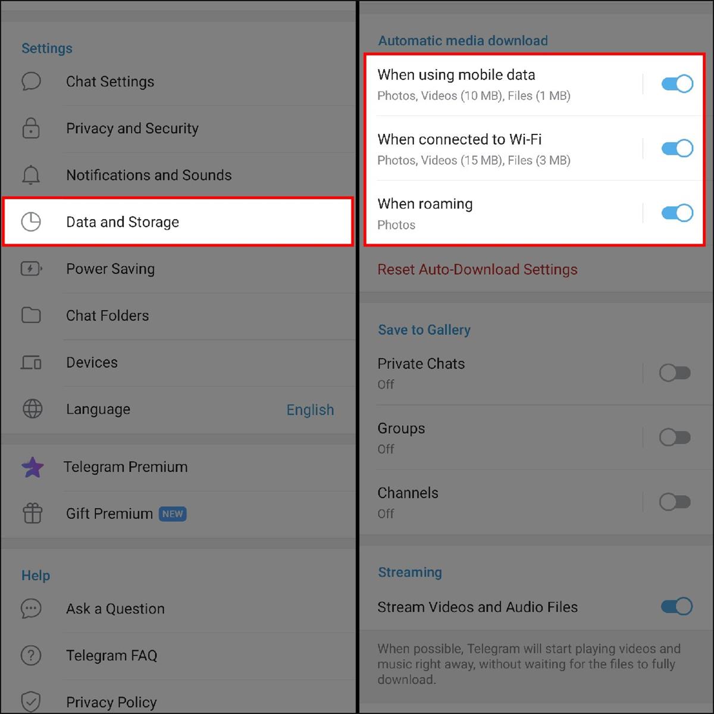Screen dimensions: 714x714
Task: Tap the Privacy and Security lock icon
Action: (x=31, y=128)
